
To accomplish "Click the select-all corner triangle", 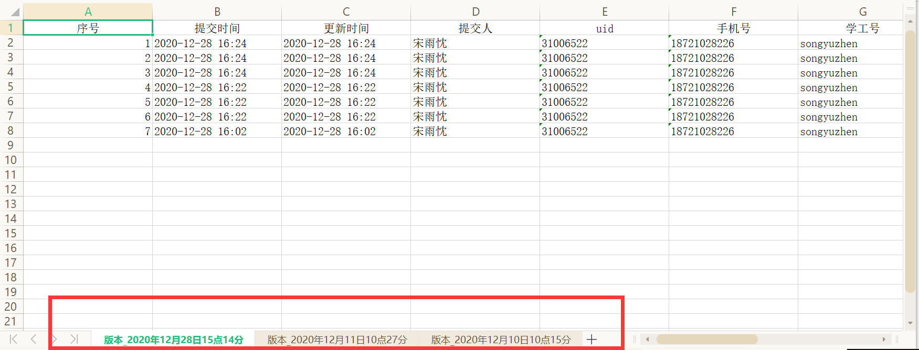I will point(15,12).
